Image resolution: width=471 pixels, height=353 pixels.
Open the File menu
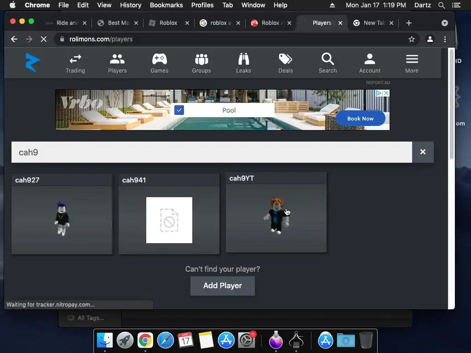tap(63, 5)
